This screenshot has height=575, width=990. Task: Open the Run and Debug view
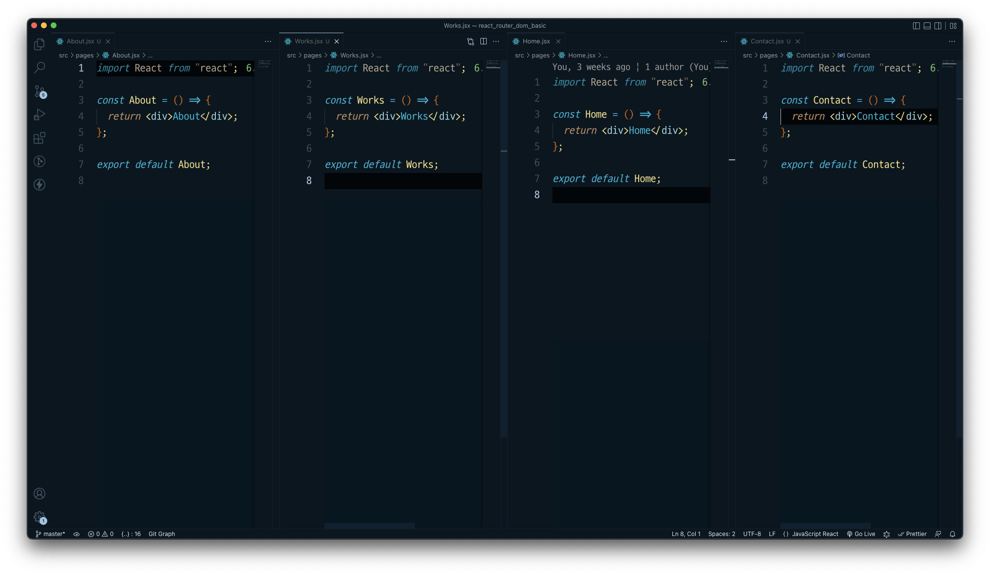click(x=39, y=115)
